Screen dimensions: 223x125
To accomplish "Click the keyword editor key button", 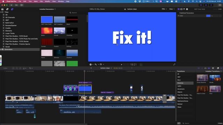I will pos(16,5).
